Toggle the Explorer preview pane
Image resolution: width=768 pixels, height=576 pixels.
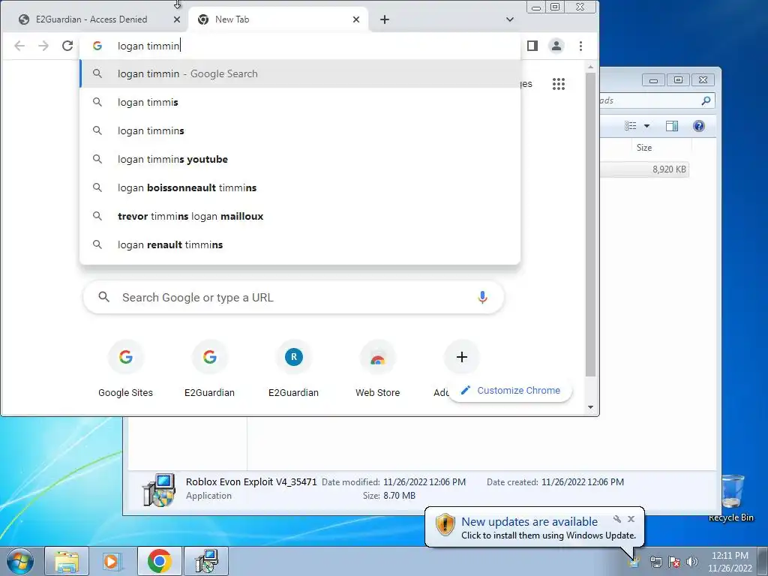672,126
